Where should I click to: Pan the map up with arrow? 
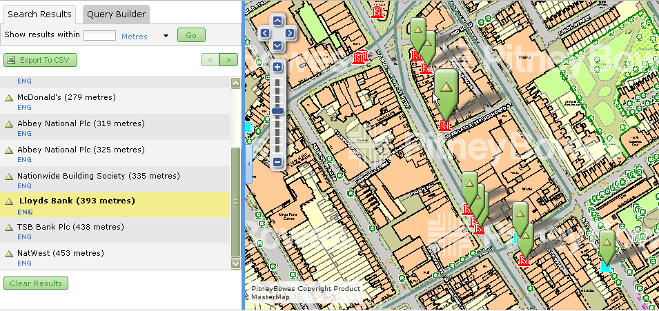click(277, 21)
